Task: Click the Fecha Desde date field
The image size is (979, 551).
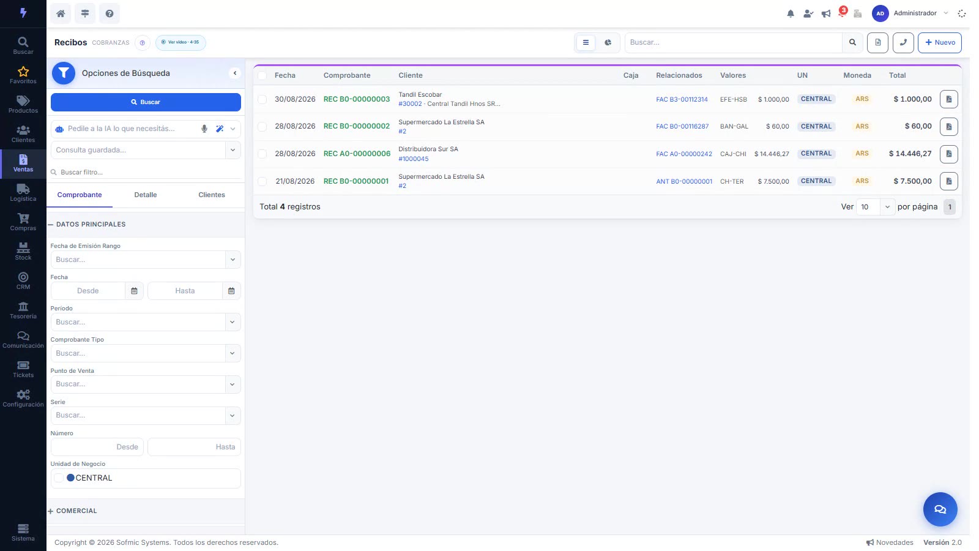Action: (x=88, y=291)
